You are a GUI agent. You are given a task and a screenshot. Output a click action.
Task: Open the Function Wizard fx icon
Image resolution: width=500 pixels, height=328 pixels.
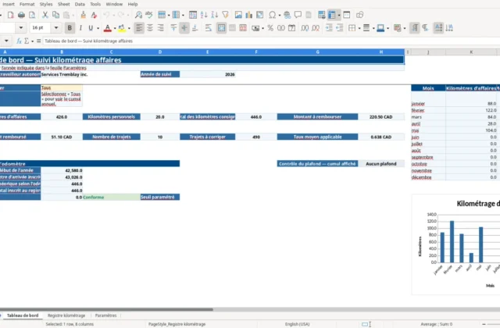(x=19, y=41)
